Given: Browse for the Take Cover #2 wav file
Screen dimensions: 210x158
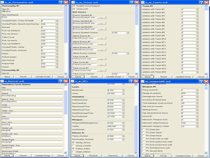Looking at the screenshot, I should tap(101, 65).
